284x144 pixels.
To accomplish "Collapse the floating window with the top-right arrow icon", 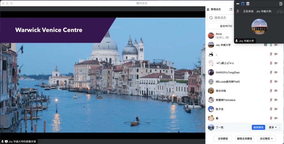I will click(281, 4).
